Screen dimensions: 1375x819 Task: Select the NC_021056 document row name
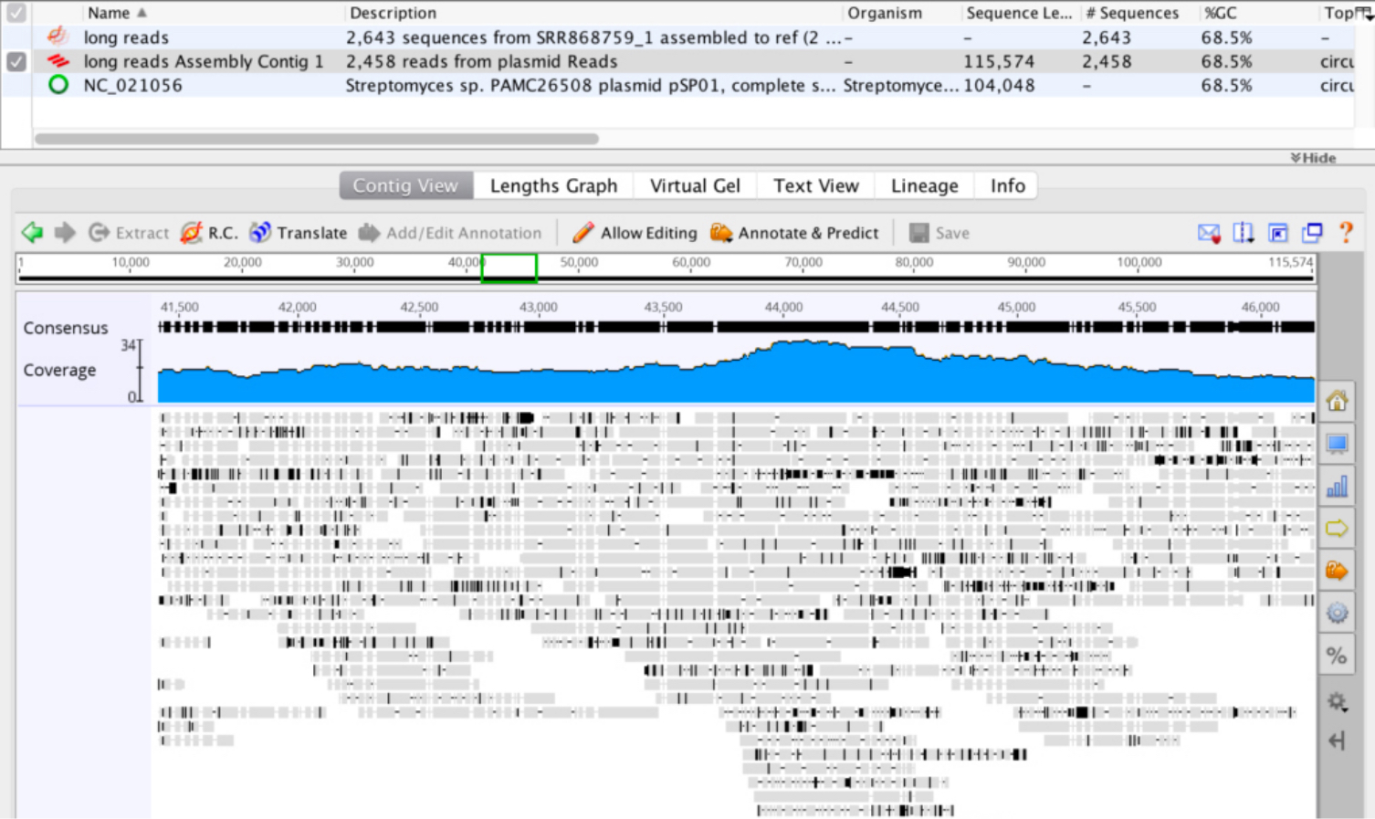click(x=132, y=85)
